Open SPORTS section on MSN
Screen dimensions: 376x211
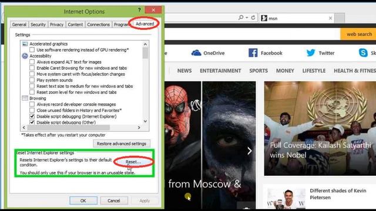click(x=258, y=71)
